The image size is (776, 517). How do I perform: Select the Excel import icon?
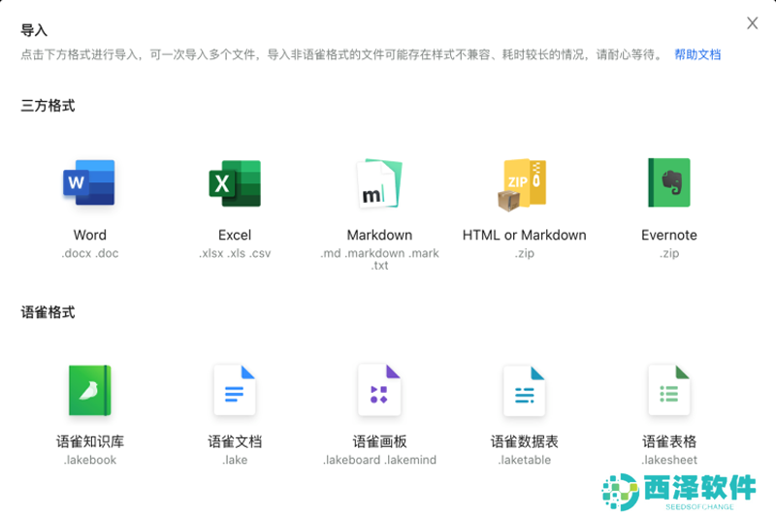pyautogui.click(x=235, y=183)
